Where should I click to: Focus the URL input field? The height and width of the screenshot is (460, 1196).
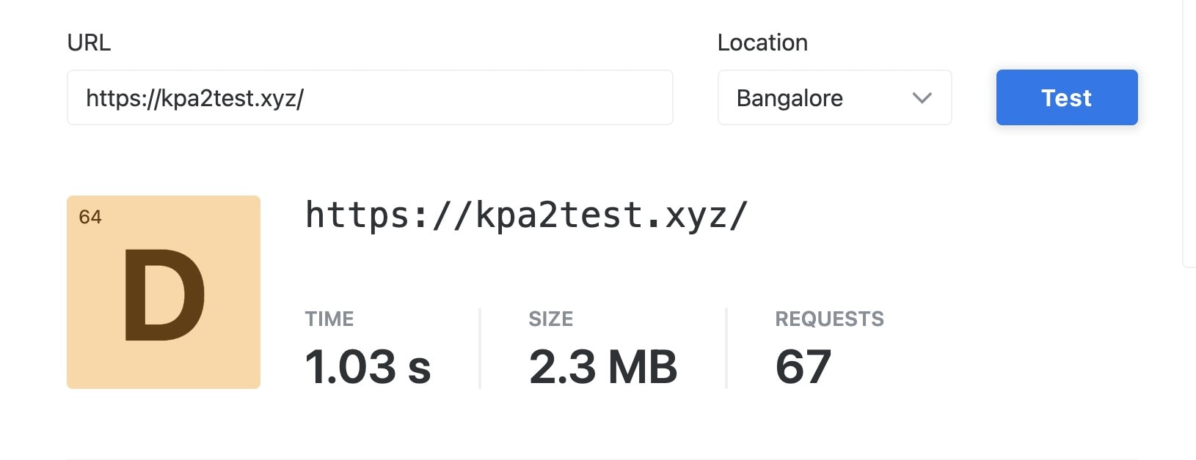coord(369,97)
